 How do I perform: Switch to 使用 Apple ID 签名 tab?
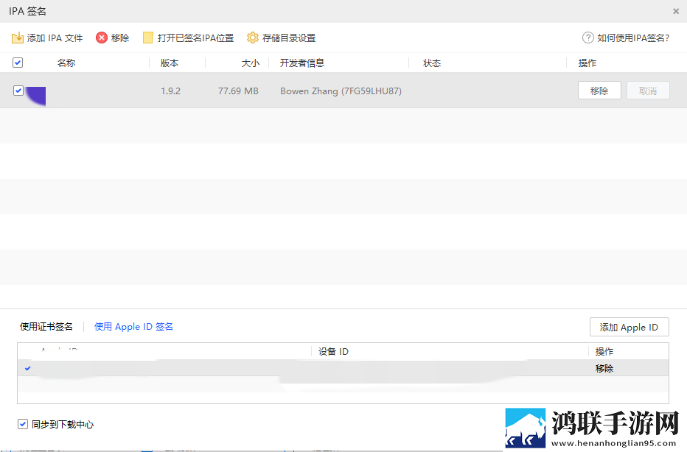(x=133, y=326)
